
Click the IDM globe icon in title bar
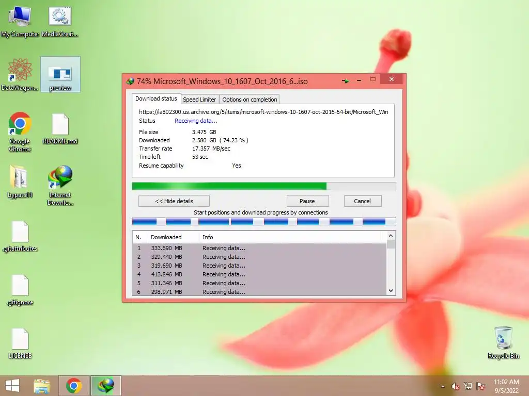pos(130,81)
